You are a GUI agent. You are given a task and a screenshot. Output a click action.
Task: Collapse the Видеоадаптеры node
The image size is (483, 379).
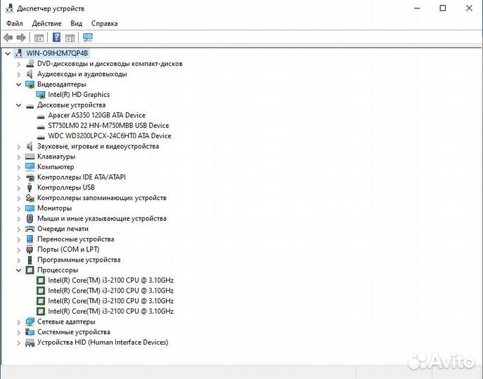19,84
